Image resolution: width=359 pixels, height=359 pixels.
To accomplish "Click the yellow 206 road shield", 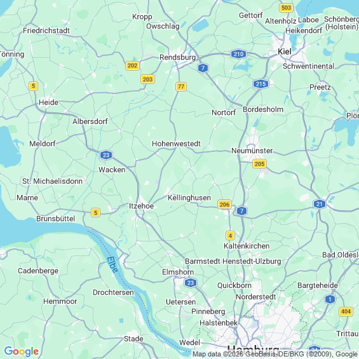I will point(224,204).
